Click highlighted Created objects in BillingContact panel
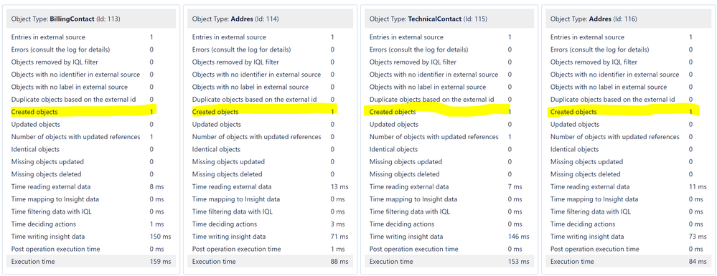This screenshot has width=717, height=276. 83,112
